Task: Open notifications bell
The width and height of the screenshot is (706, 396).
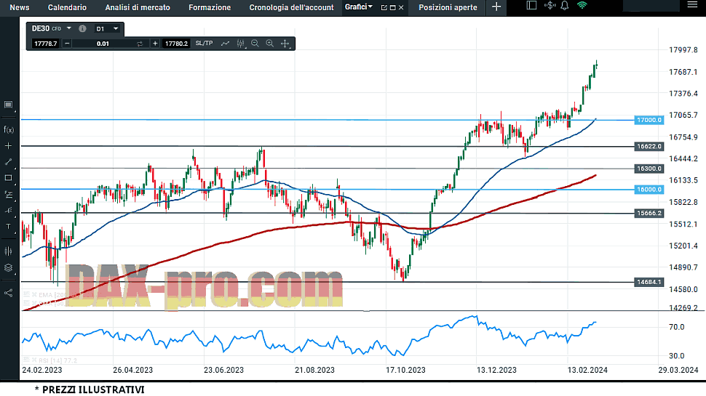Action: (565, 5)
